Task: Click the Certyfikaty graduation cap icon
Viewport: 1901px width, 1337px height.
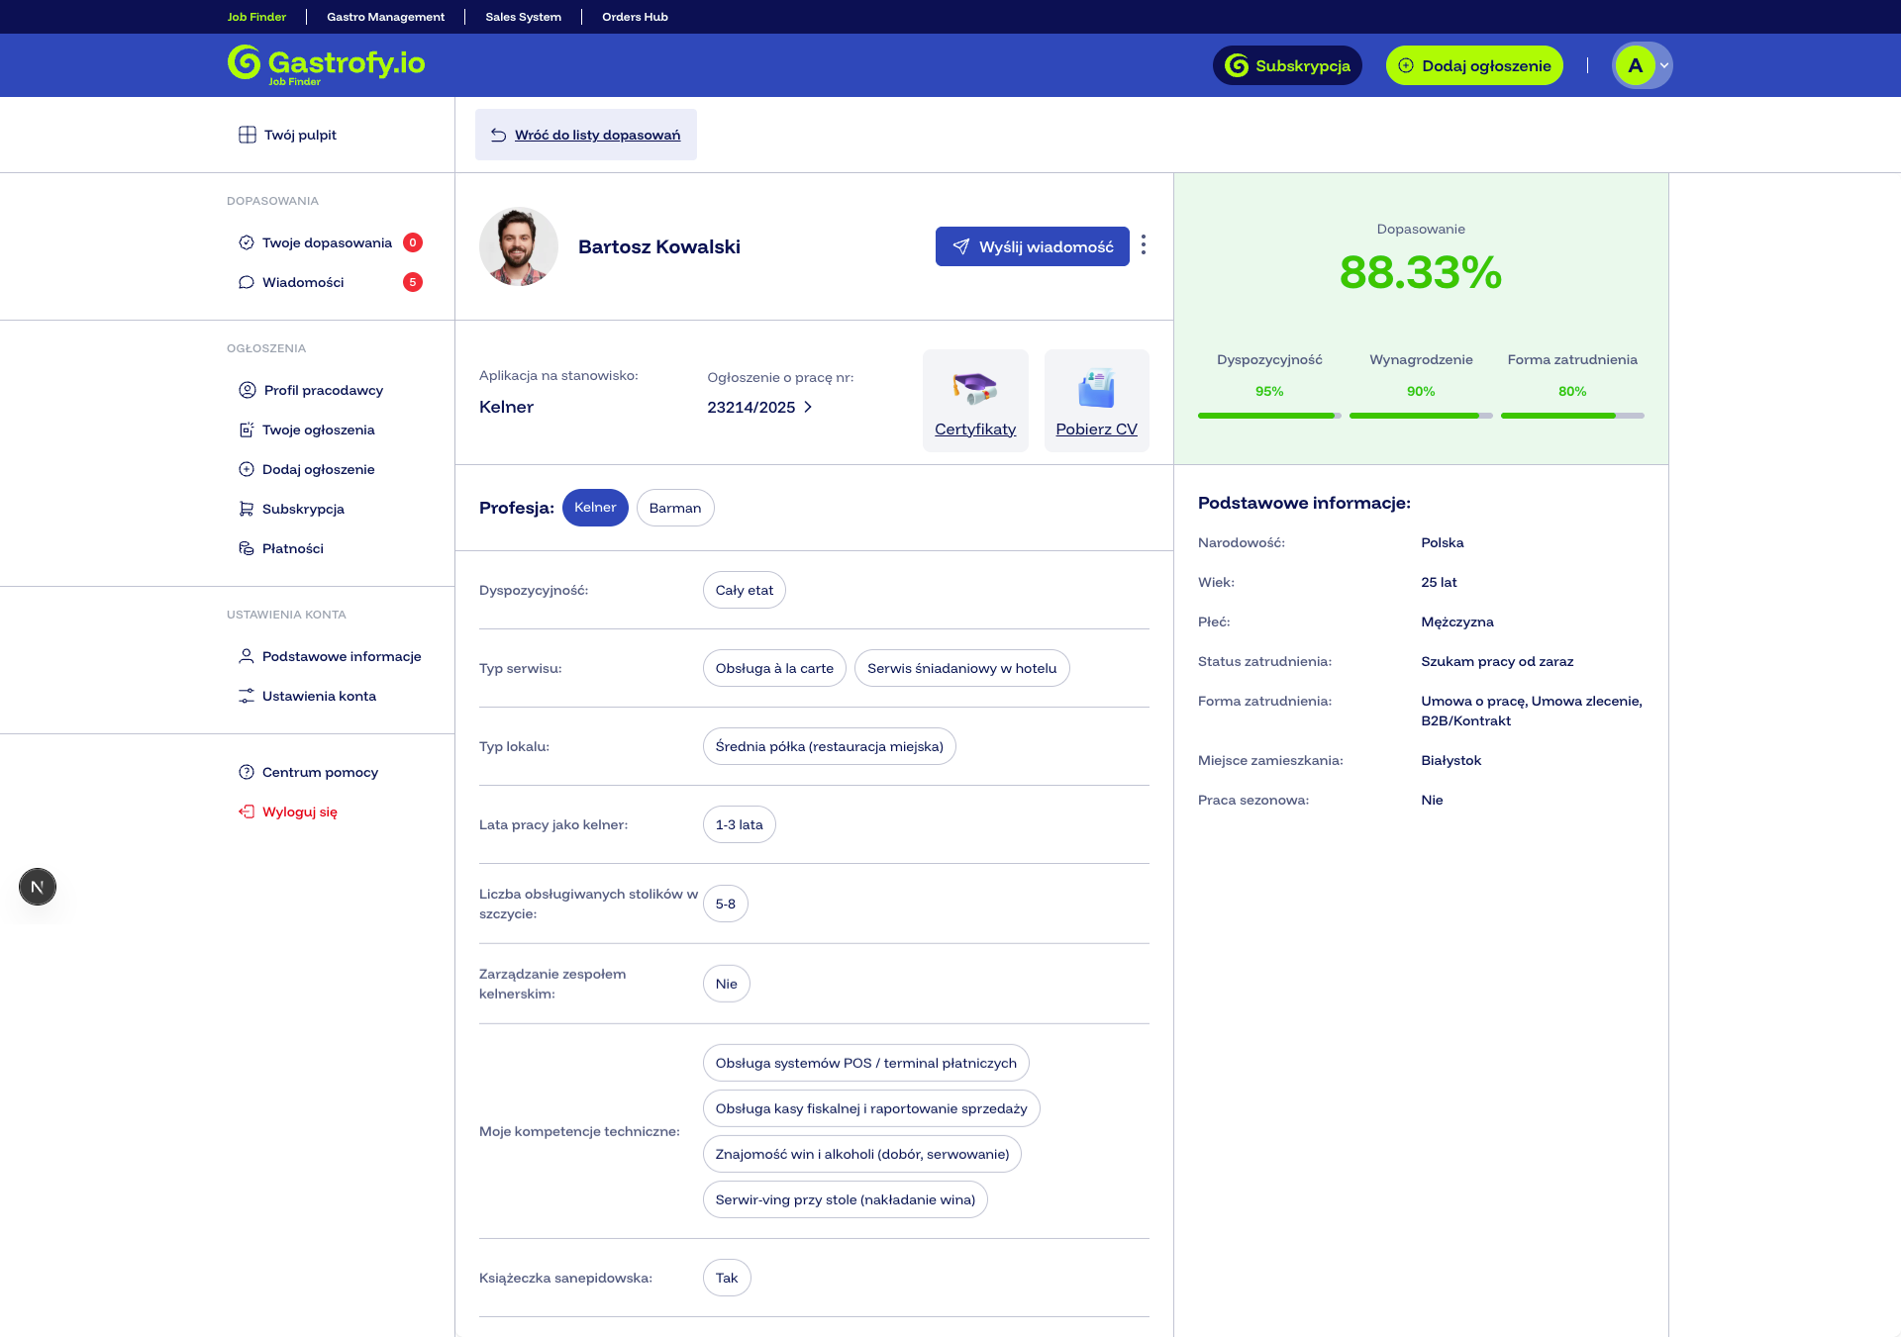Action: pos(975,388)
